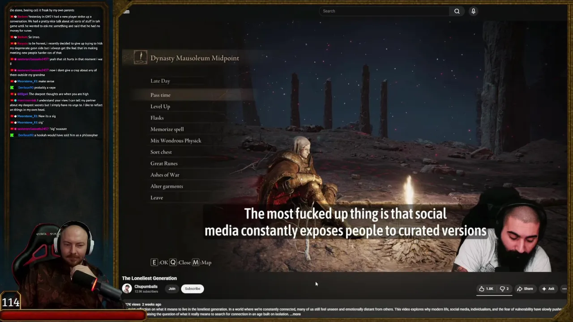The height and width of the screenshot is (322, 573).
Task: Click the E key OK prompt
Action: tap(159, 263)
